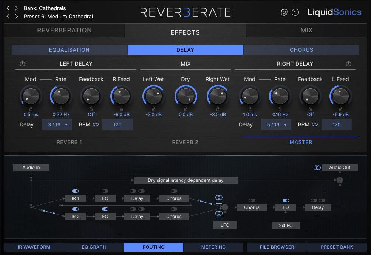Click the 2xLFO block in routing
The image size is (371, 255).
pos(286,226)
